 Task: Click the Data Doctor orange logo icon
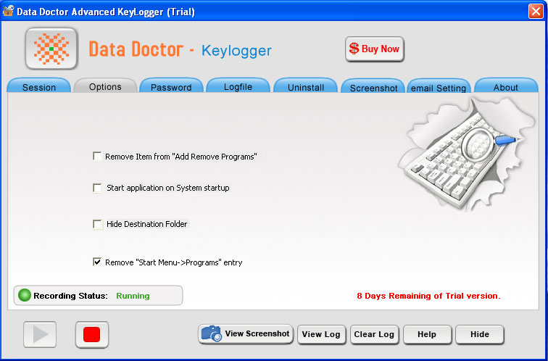[x=51, y=49]
